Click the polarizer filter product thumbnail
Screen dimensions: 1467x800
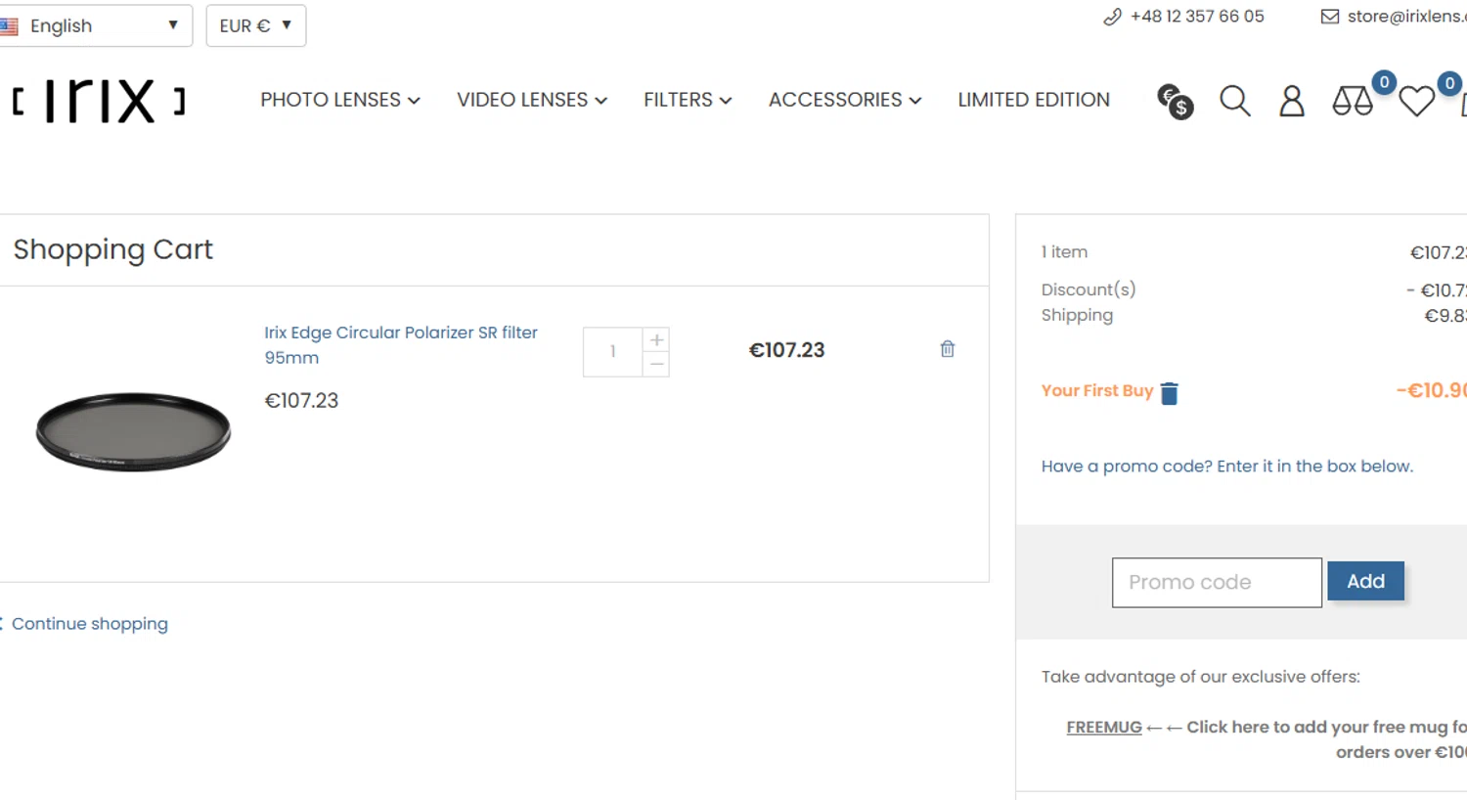pos(133,431)
